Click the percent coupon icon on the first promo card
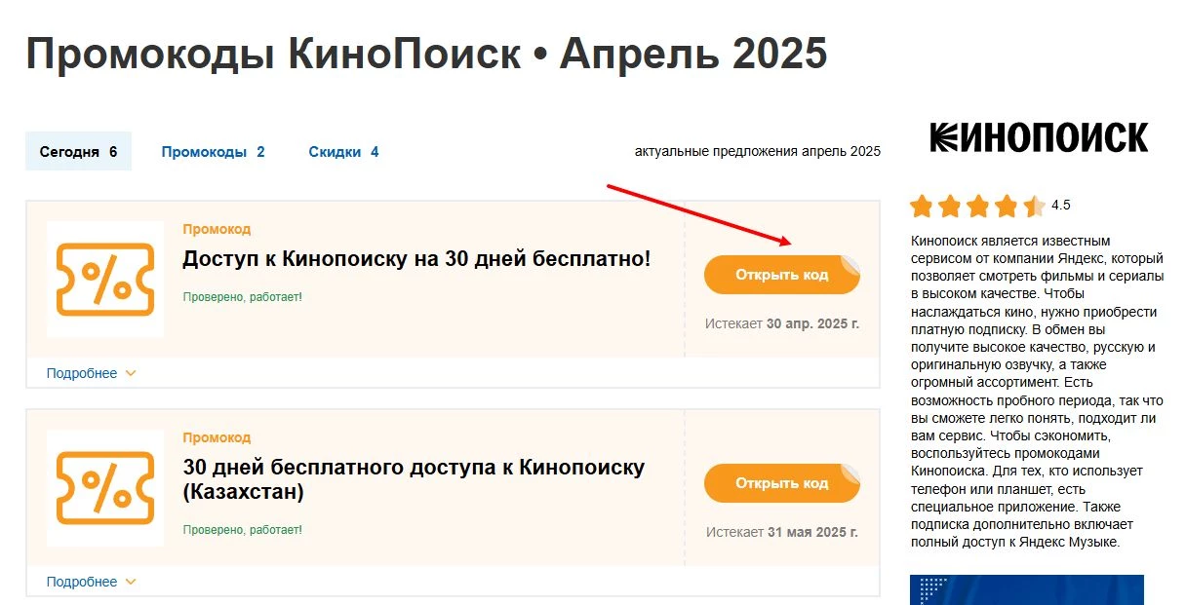This screenshot has height=605, width=1186. tap(105, 279)
